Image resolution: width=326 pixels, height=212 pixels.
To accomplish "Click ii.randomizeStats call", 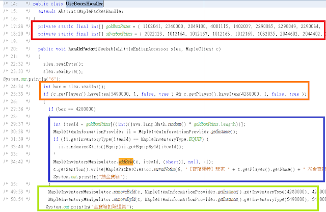I will (79, 147).
